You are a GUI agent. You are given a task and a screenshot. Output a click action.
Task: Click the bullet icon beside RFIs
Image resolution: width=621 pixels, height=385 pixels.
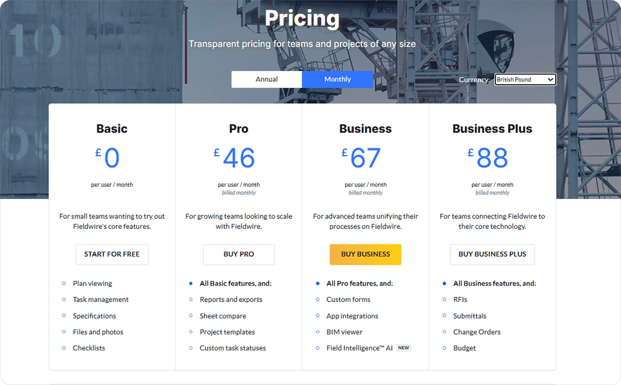(444, 299)
